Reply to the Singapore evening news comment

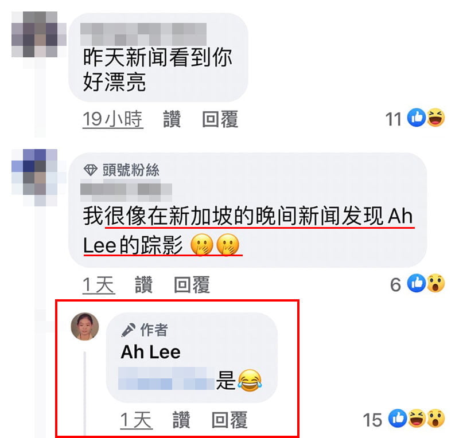192,284
